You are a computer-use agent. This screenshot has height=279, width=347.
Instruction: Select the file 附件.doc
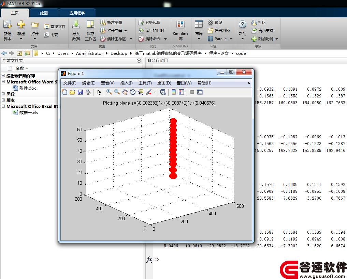(x=27, y=88)
